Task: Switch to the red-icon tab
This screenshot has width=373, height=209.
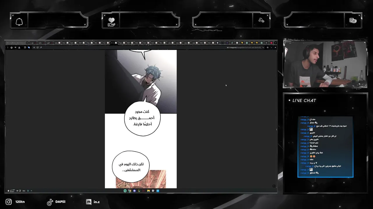Action: (271, 43)
